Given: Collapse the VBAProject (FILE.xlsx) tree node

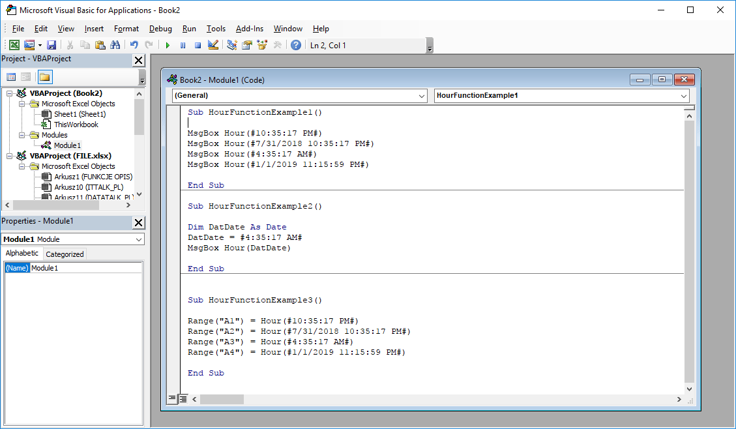Looking at the screenshot, I should click(9, 156).
